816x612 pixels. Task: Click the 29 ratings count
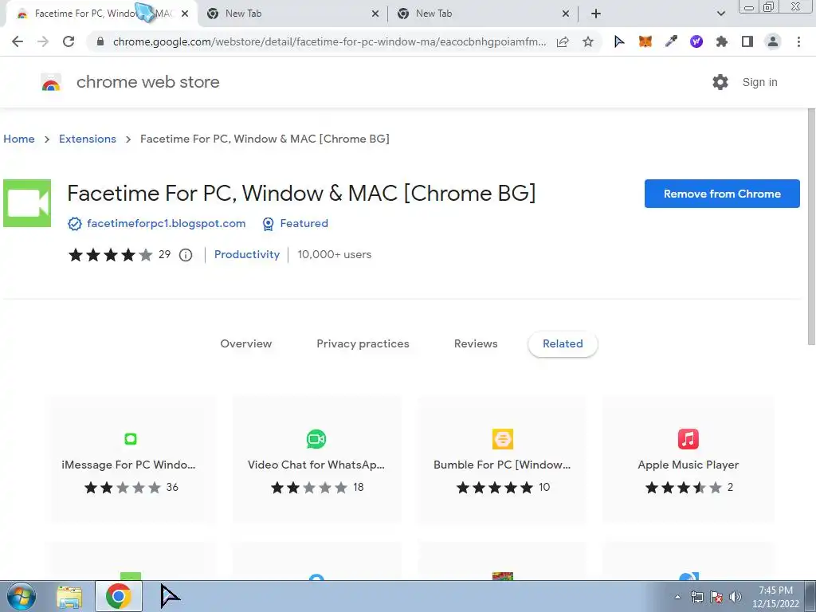(164, 254)
